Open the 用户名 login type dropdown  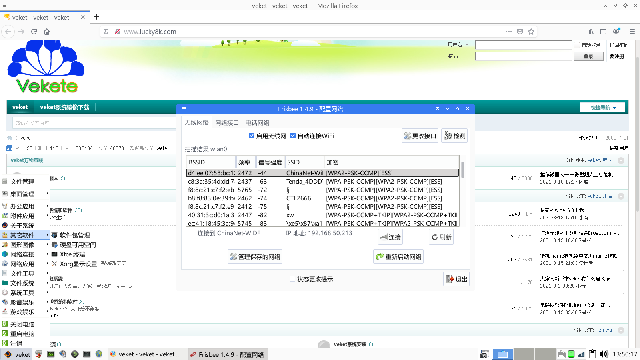tap(458, 45)
